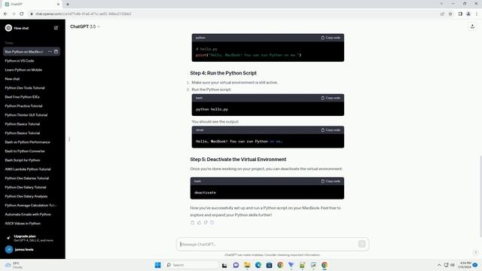This screenshot has width=482, height=271.
Task: Click the Step 5: Deactivate the Virtual Environment heading
Action: point(238,160)
